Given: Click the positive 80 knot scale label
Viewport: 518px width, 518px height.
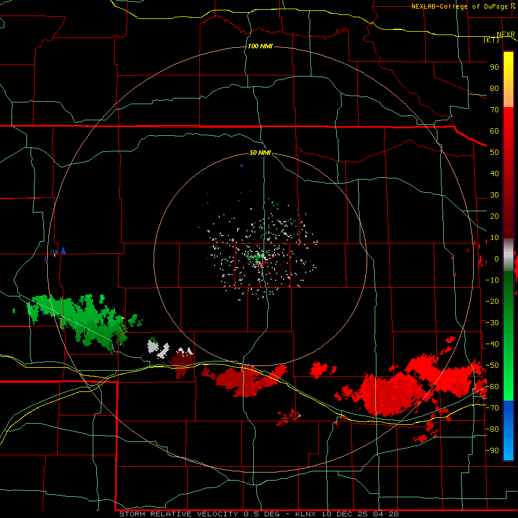Looking at the screenshot, I should click(494, 89).
